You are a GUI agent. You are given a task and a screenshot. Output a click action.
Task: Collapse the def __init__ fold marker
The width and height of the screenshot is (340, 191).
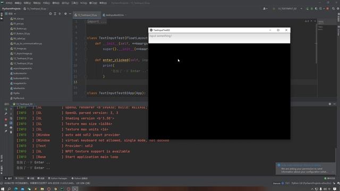click(x=86, y=44)
